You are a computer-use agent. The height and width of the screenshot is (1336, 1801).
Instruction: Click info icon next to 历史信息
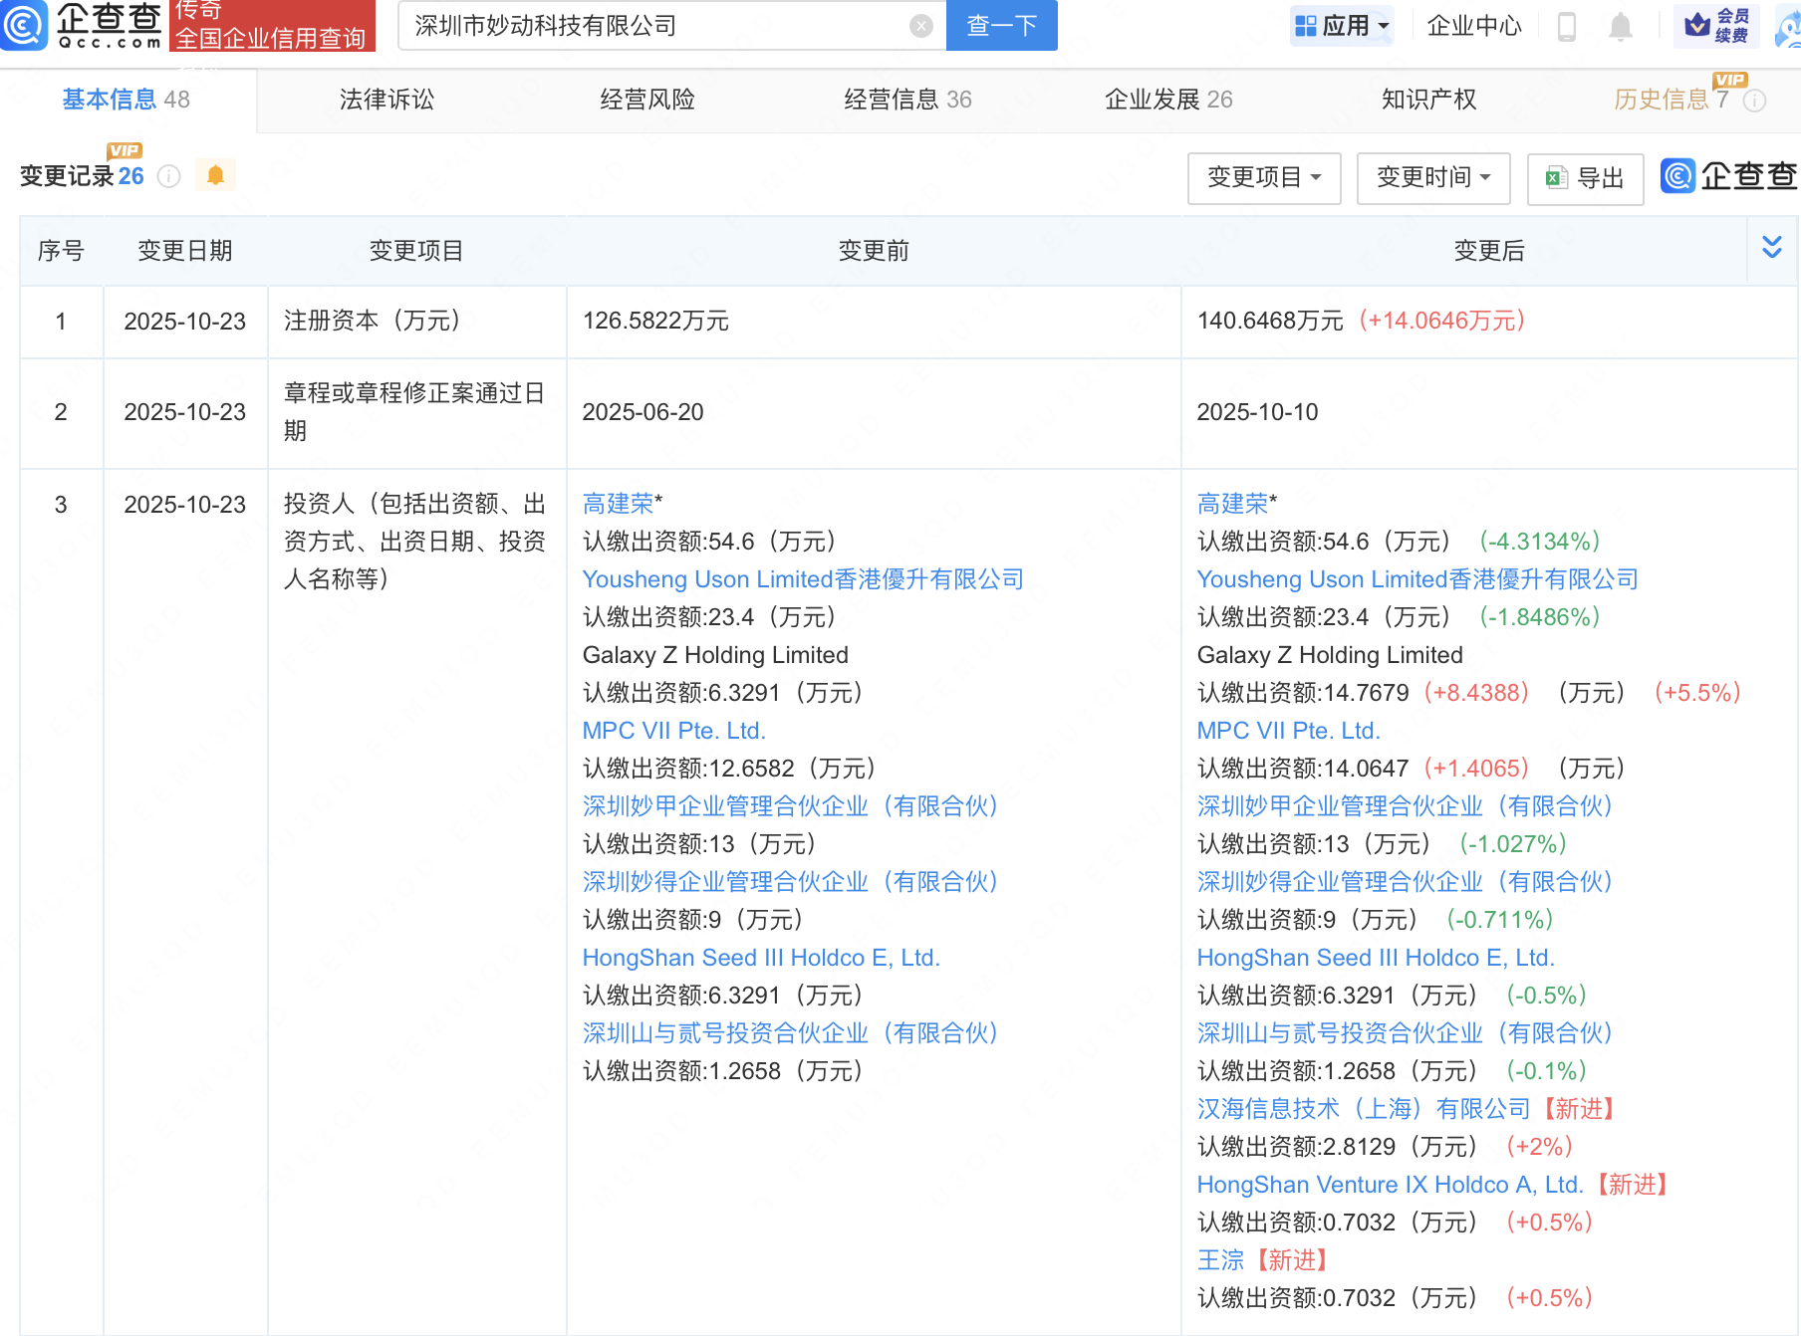coord(1755,101)
